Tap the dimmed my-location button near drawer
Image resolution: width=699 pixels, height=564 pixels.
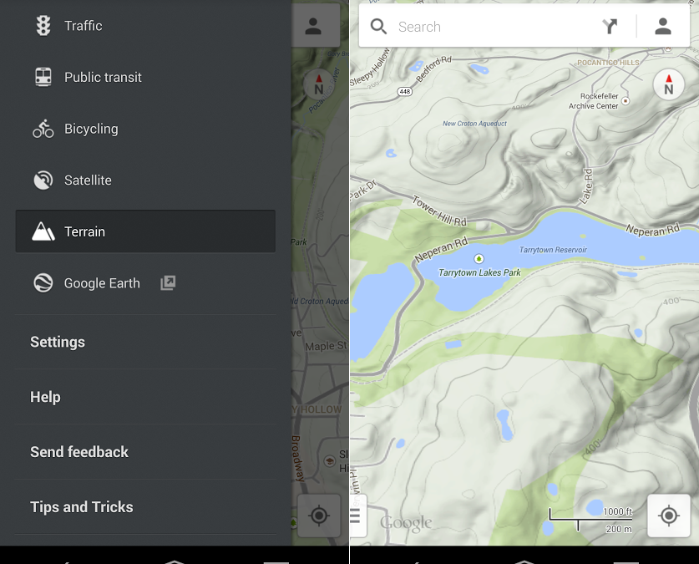point(319,516)
